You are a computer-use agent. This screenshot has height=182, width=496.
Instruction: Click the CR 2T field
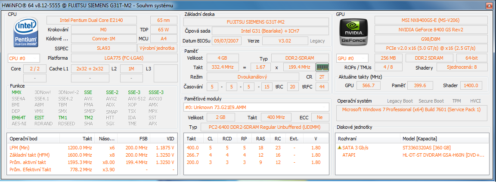(x=322, y=77)
